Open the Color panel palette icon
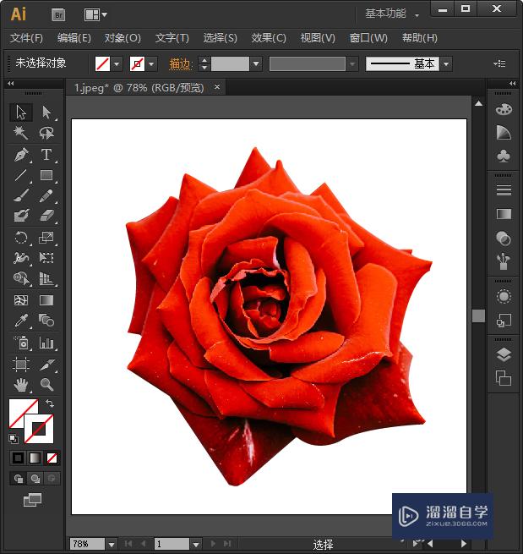This screenshot has width=523, height=554. 504,109
